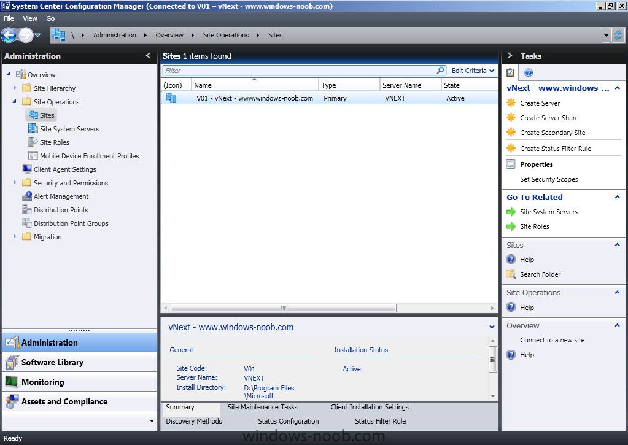
Task: Click the Back navigation arrow
Action: 9,35
